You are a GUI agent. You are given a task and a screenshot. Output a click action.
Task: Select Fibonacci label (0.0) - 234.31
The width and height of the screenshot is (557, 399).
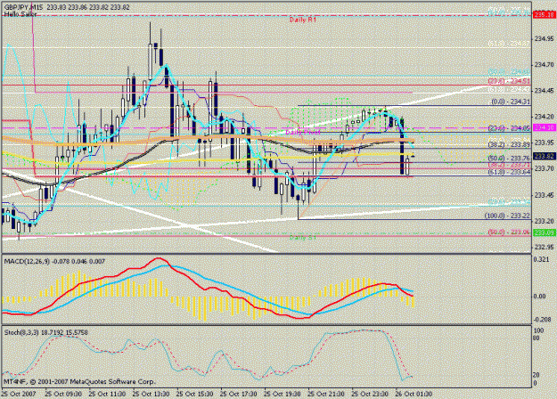click(511, 102)
